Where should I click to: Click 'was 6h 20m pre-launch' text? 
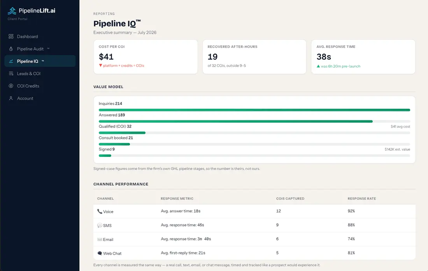coord(341,66)
